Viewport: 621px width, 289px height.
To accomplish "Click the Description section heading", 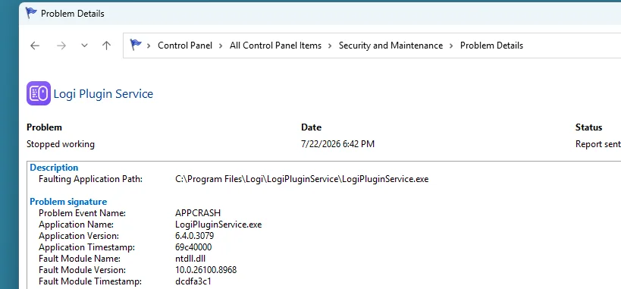I will point(55,168).
